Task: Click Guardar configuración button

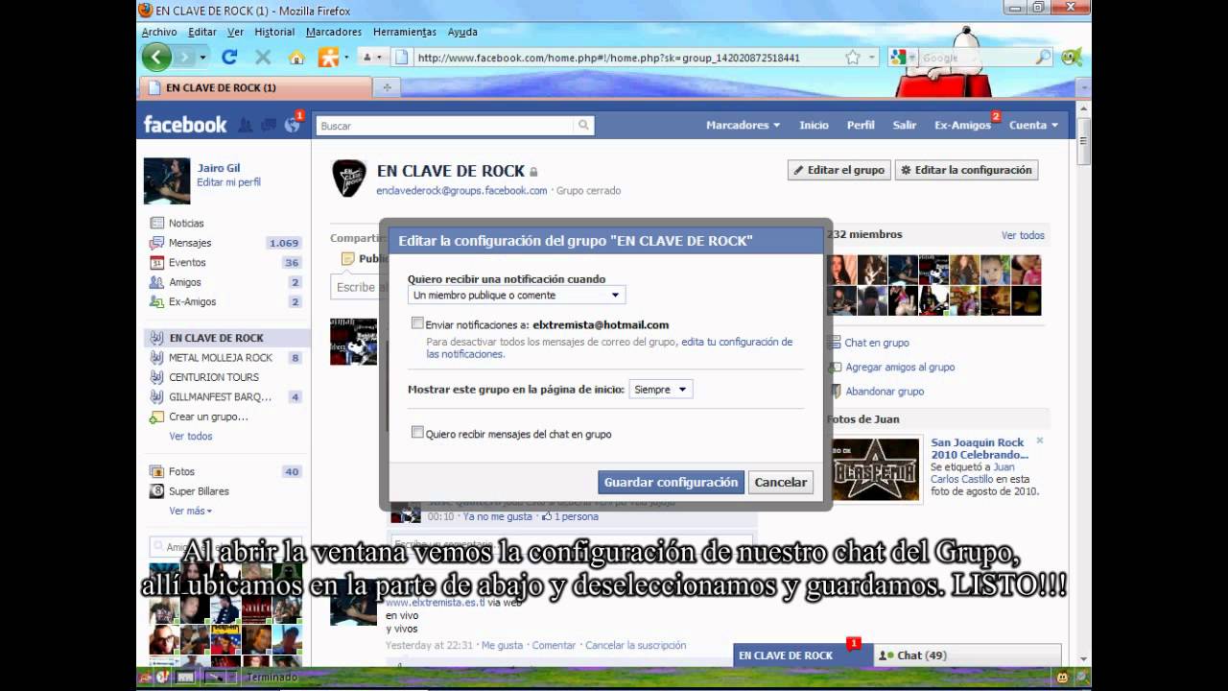Action: pos(672,482)
